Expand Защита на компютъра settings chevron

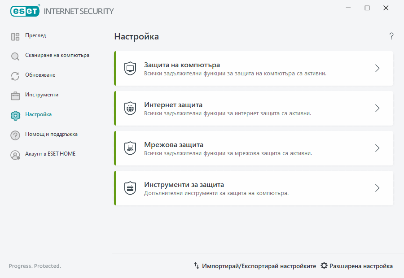pyautogui.click(x=377, y=68)
